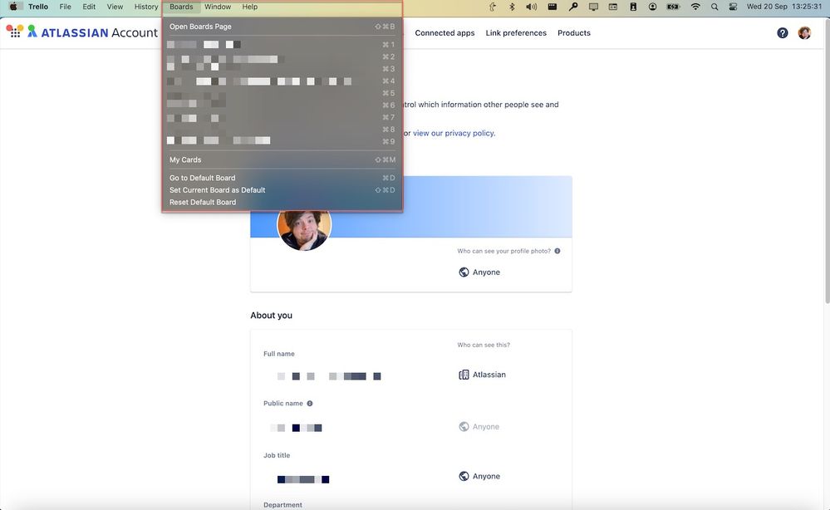Click the Public name info icon
This screenshot has width=830, height=510.
click(310, 403)
